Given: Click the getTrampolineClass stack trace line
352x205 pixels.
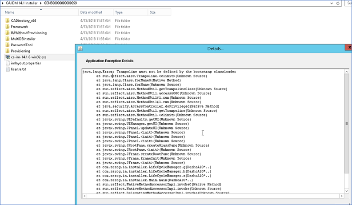Looking at the screenshot, I should coord(162,89).
